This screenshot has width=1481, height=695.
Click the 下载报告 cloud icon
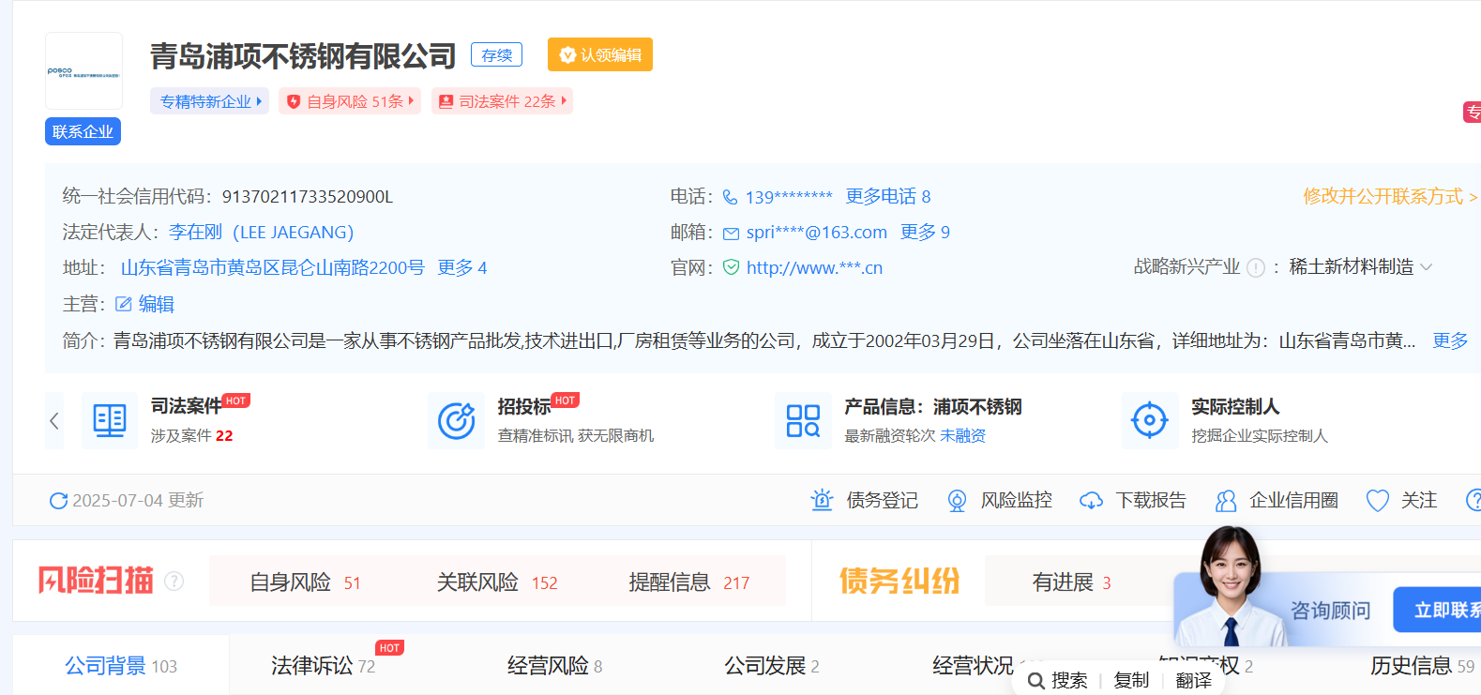(x=1091, y=501)
